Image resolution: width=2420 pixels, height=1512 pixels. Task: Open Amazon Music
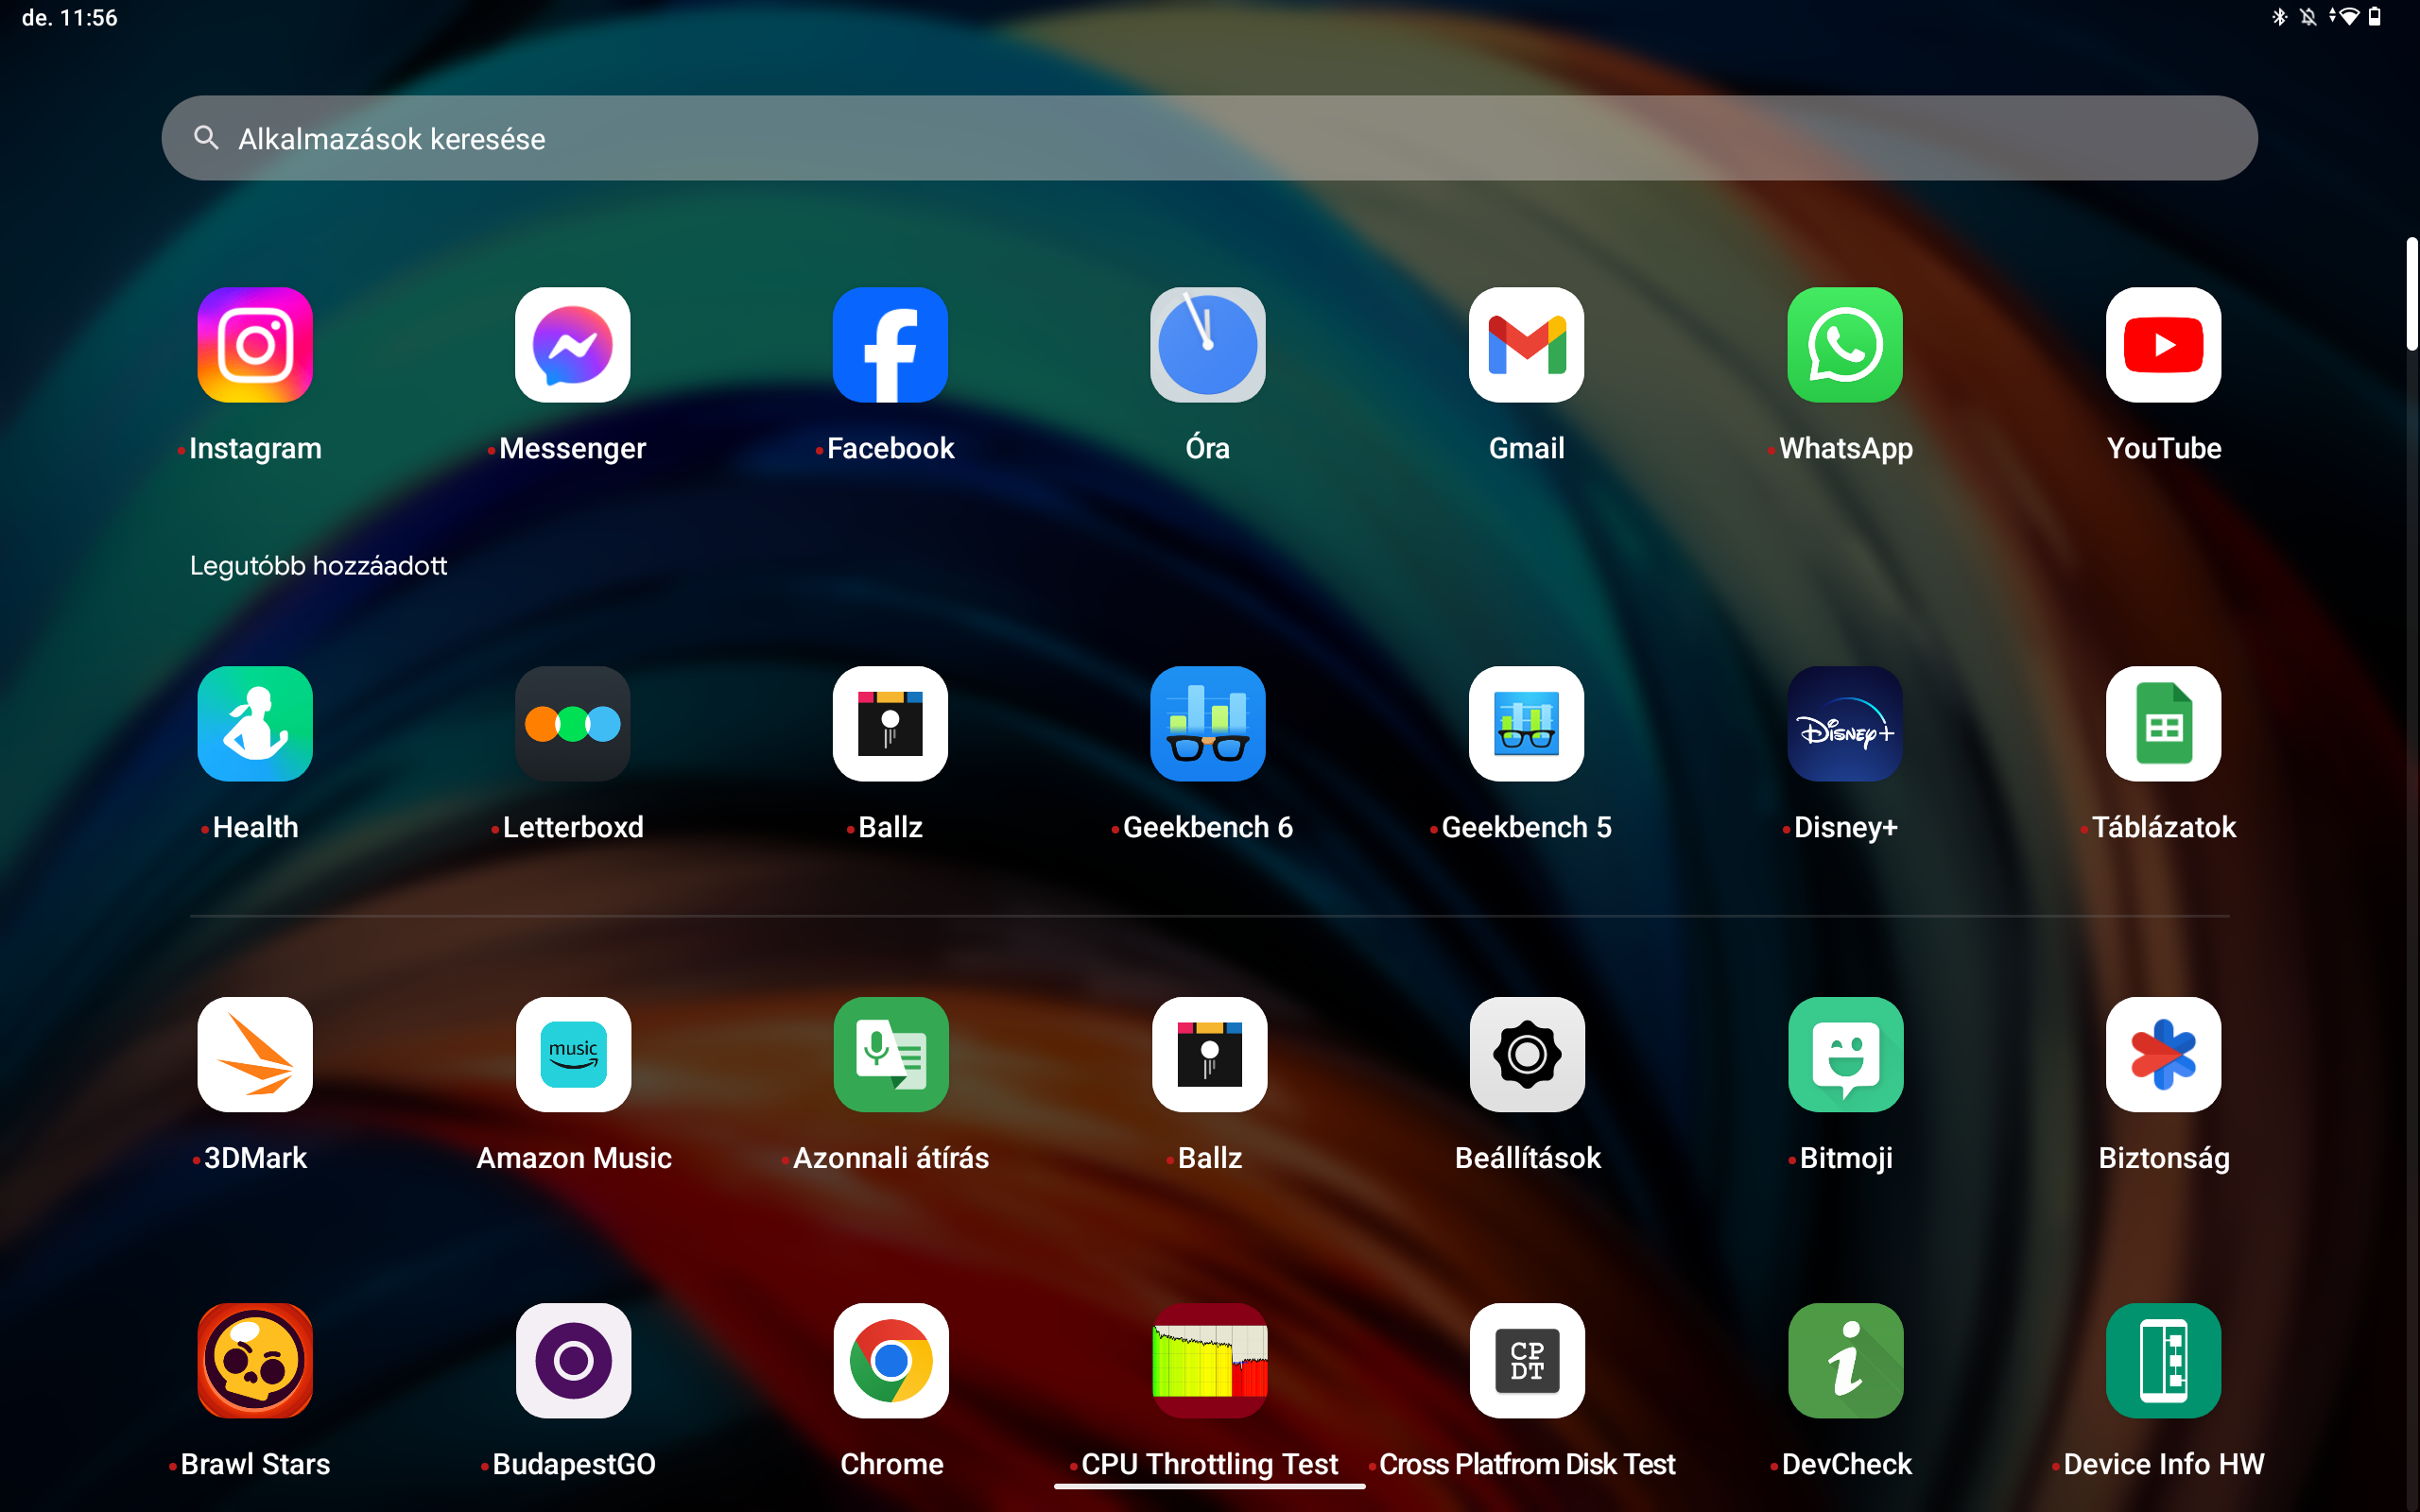pyautogui.click(x=573, y=1054)
